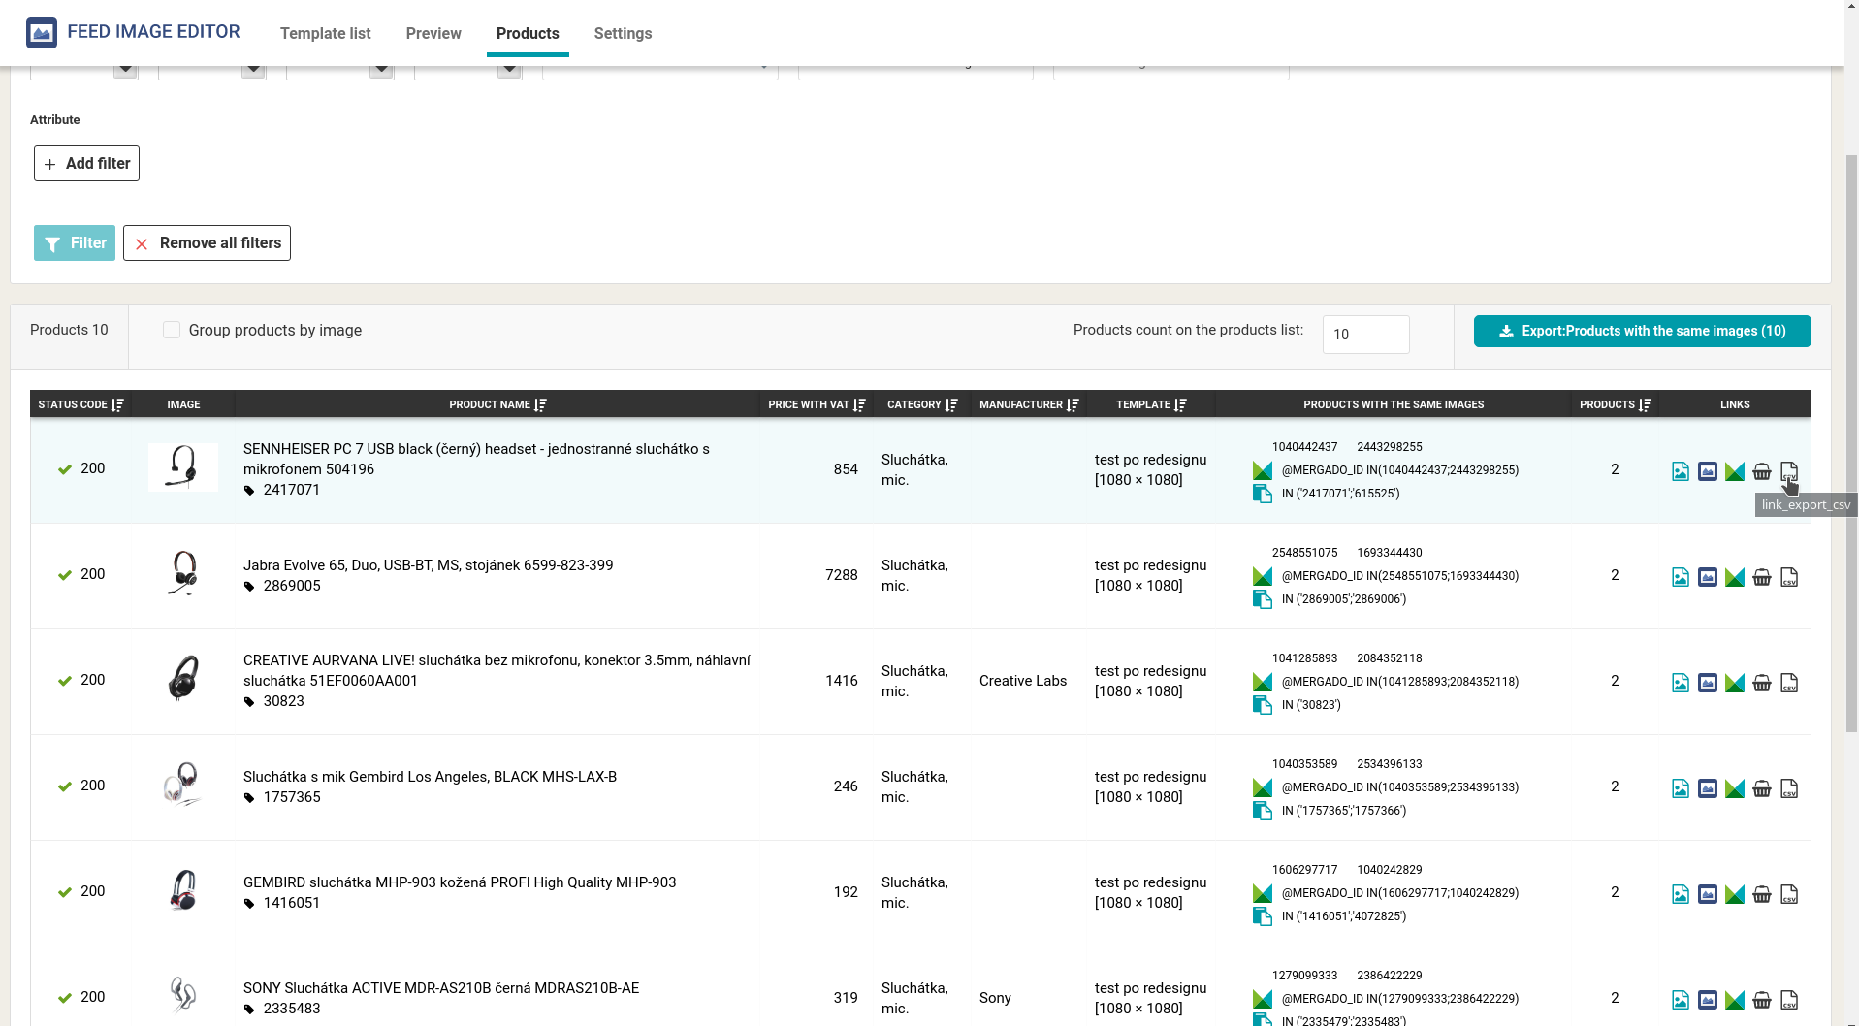Sort the table by Product Name

tap(540, 404)
